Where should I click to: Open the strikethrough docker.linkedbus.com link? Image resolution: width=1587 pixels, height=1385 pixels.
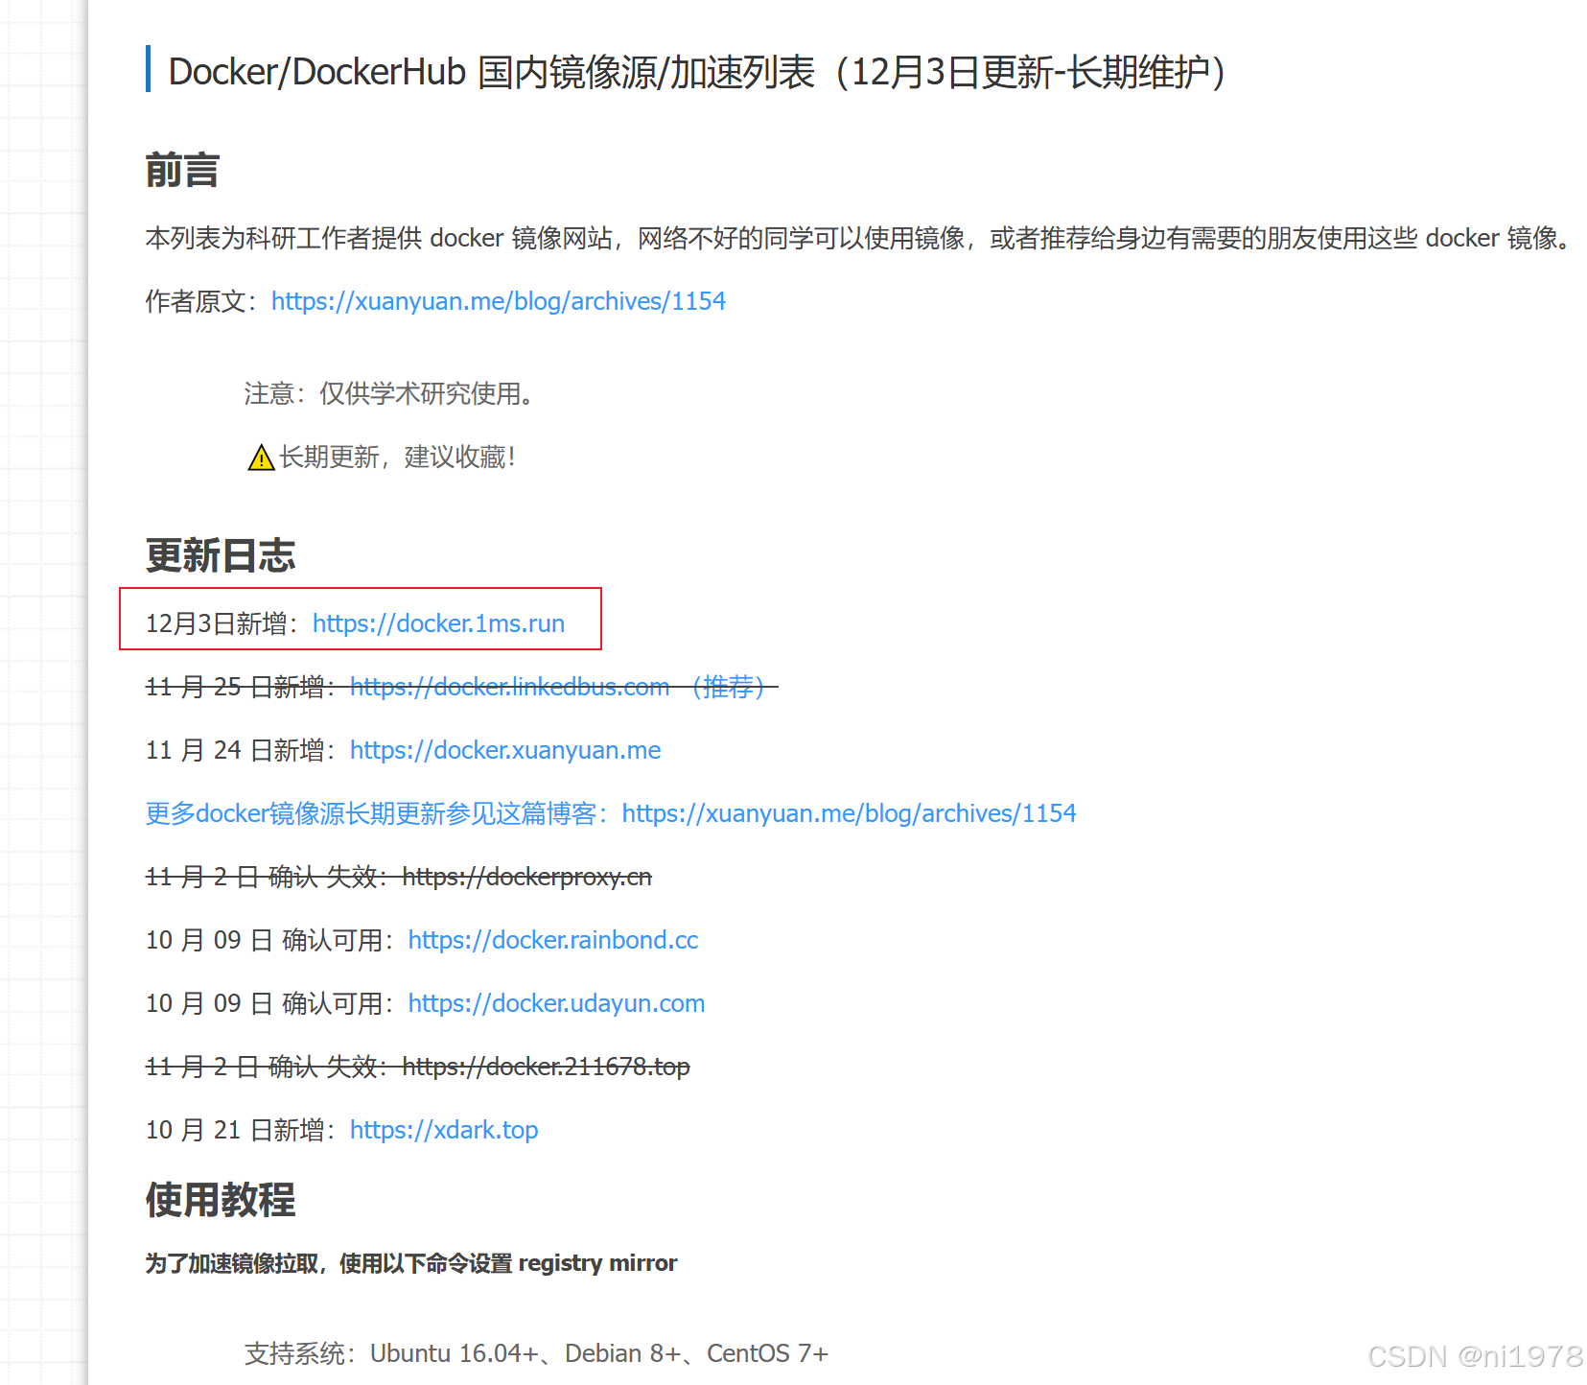tap(509, 686)
